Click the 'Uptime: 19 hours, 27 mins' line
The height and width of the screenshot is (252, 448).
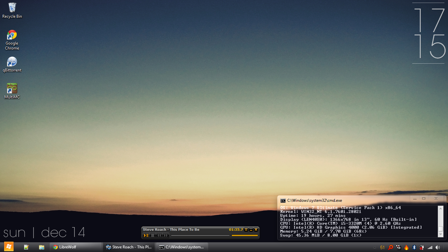[313, 216]
